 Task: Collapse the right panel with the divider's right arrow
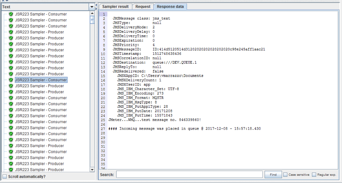pos(96,9)
